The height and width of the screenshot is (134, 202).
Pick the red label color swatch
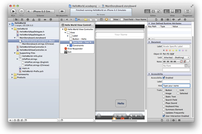(x=167, y=50)
